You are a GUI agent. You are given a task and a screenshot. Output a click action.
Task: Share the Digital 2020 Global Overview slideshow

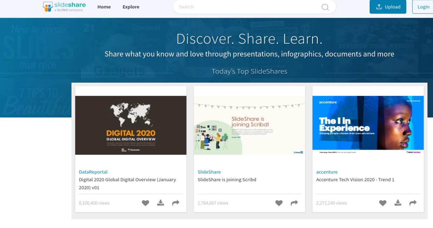[x=176, y=203]
